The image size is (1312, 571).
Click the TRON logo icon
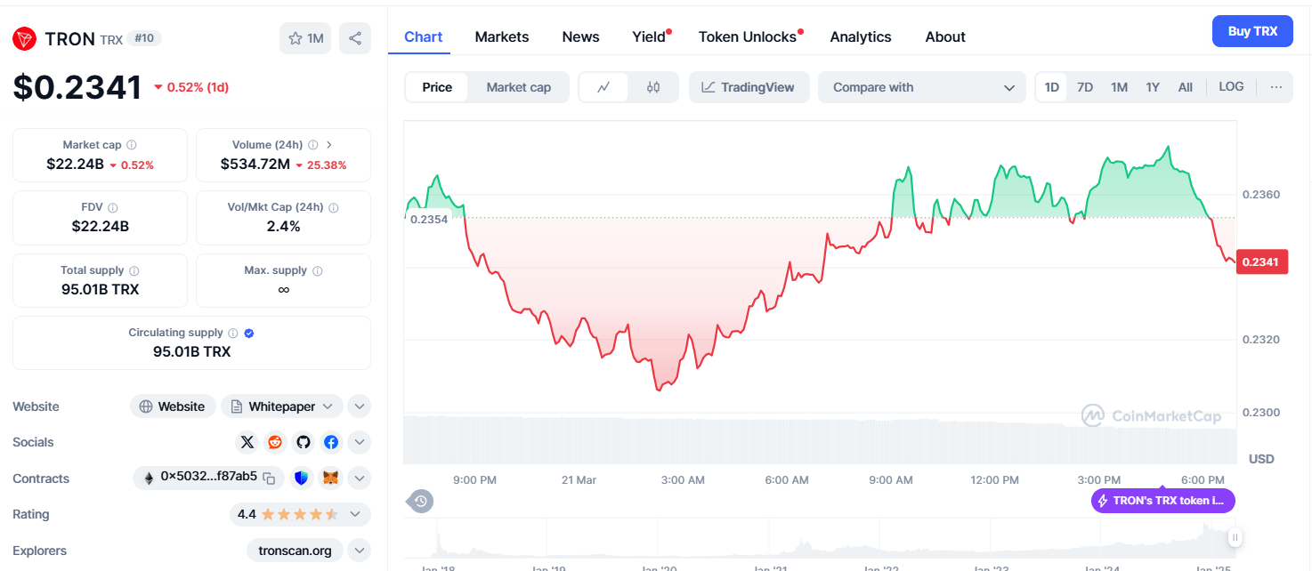point(24,38)
